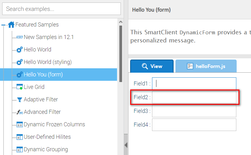Click the User-Defined Hilites grid icon

tap(20, 137)
